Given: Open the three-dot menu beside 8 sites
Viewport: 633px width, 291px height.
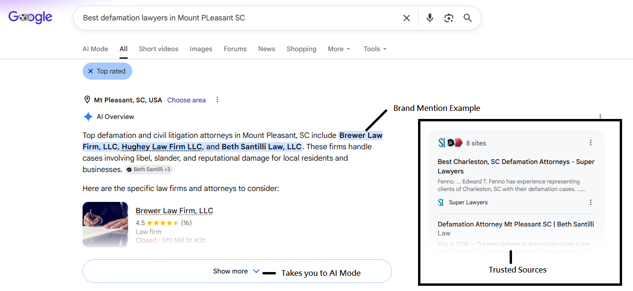Looking at the screenshot, I should 591,143.
